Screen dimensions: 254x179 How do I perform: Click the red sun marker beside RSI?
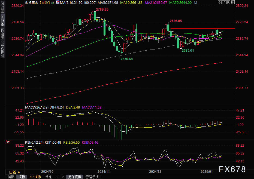(8, 142)
